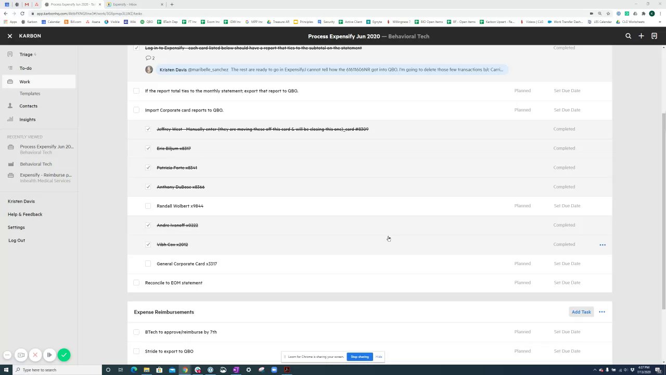The width and height of the screenshot is (666, 375).
Task: Close the Karbon sidebar with the X icon
Action: [x=9, y=36]
